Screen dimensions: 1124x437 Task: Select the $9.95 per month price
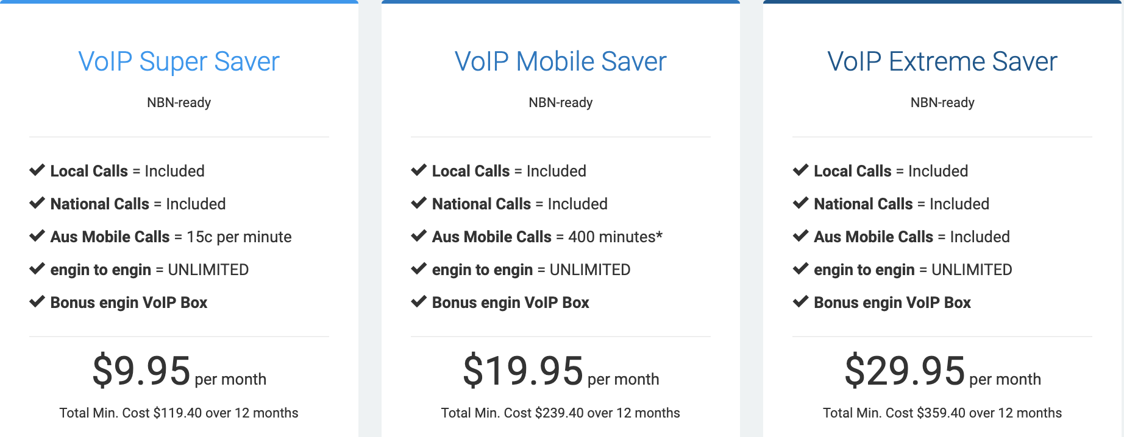pyautogui.click(x=179, y=371)
